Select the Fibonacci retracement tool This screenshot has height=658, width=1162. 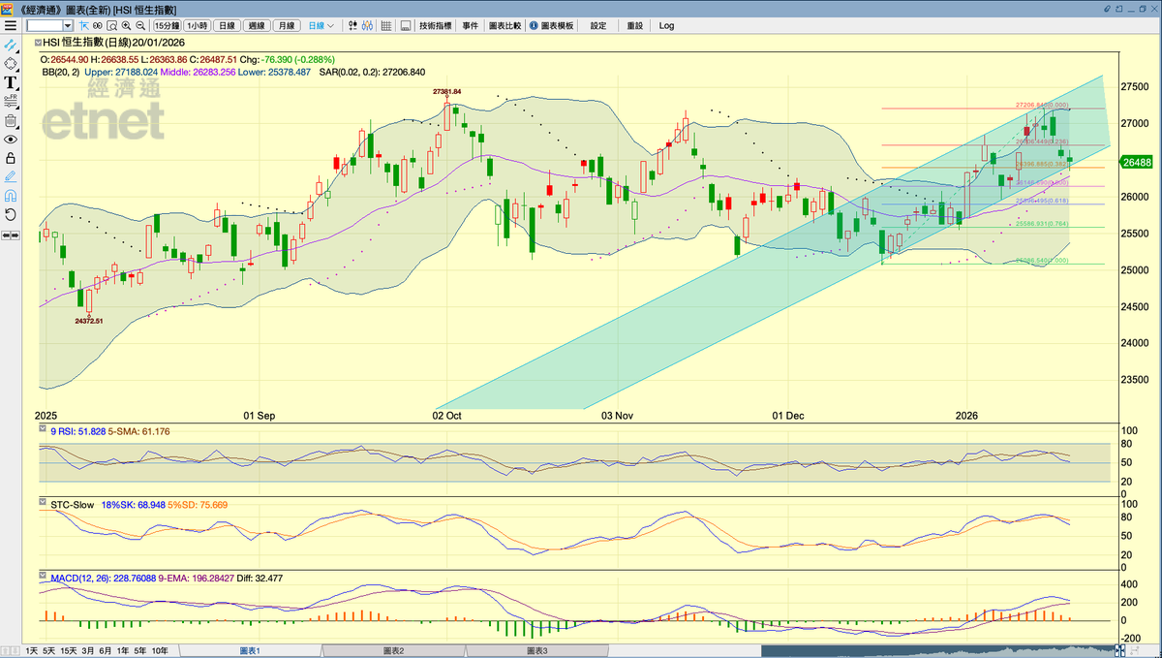[x=11, y=102]
